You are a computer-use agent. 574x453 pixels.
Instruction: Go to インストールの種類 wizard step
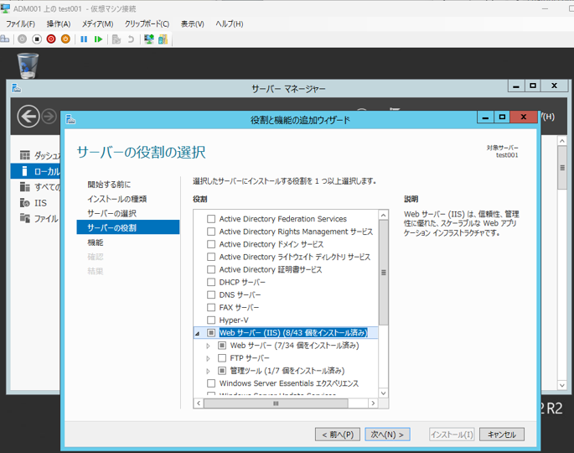(116, 199)
